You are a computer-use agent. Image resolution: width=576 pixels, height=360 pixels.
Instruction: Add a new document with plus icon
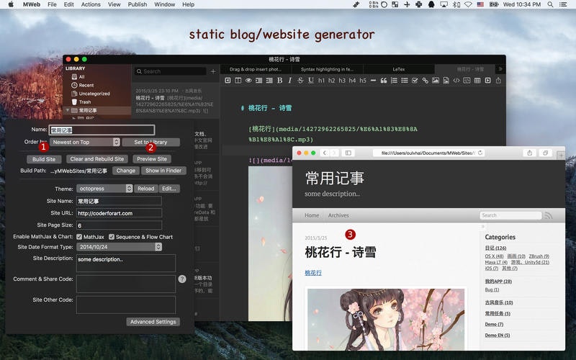(213, 71)
